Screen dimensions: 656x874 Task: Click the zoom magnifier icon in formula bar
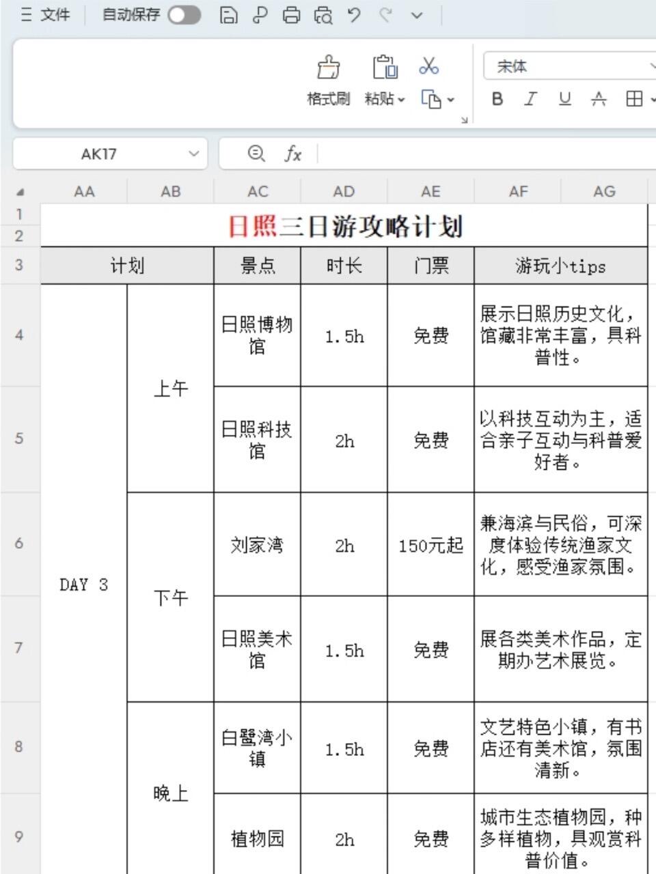click(x=256, y=154)
